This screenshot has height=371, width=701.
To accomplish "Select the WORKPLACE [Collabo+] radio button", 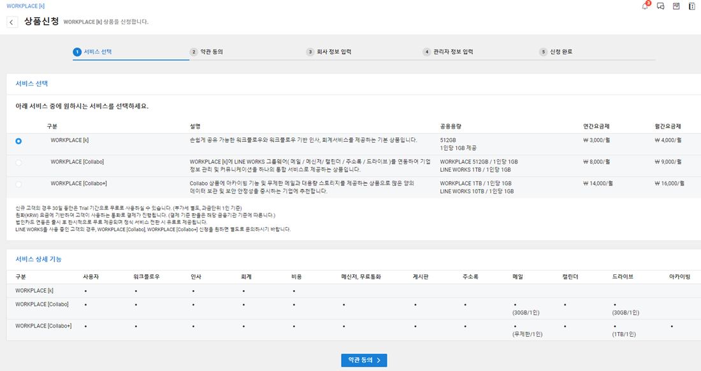I will coord(18,184).
